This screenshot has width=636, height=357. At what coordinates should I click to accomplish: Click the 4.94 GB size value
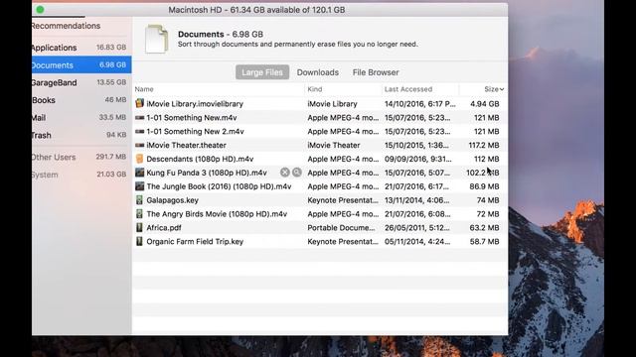tap(485, 103)
